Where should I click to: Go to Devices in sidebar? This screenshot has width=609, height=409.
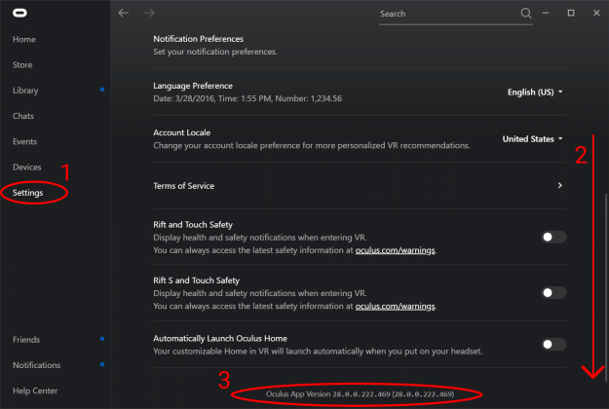pos(27,167)
